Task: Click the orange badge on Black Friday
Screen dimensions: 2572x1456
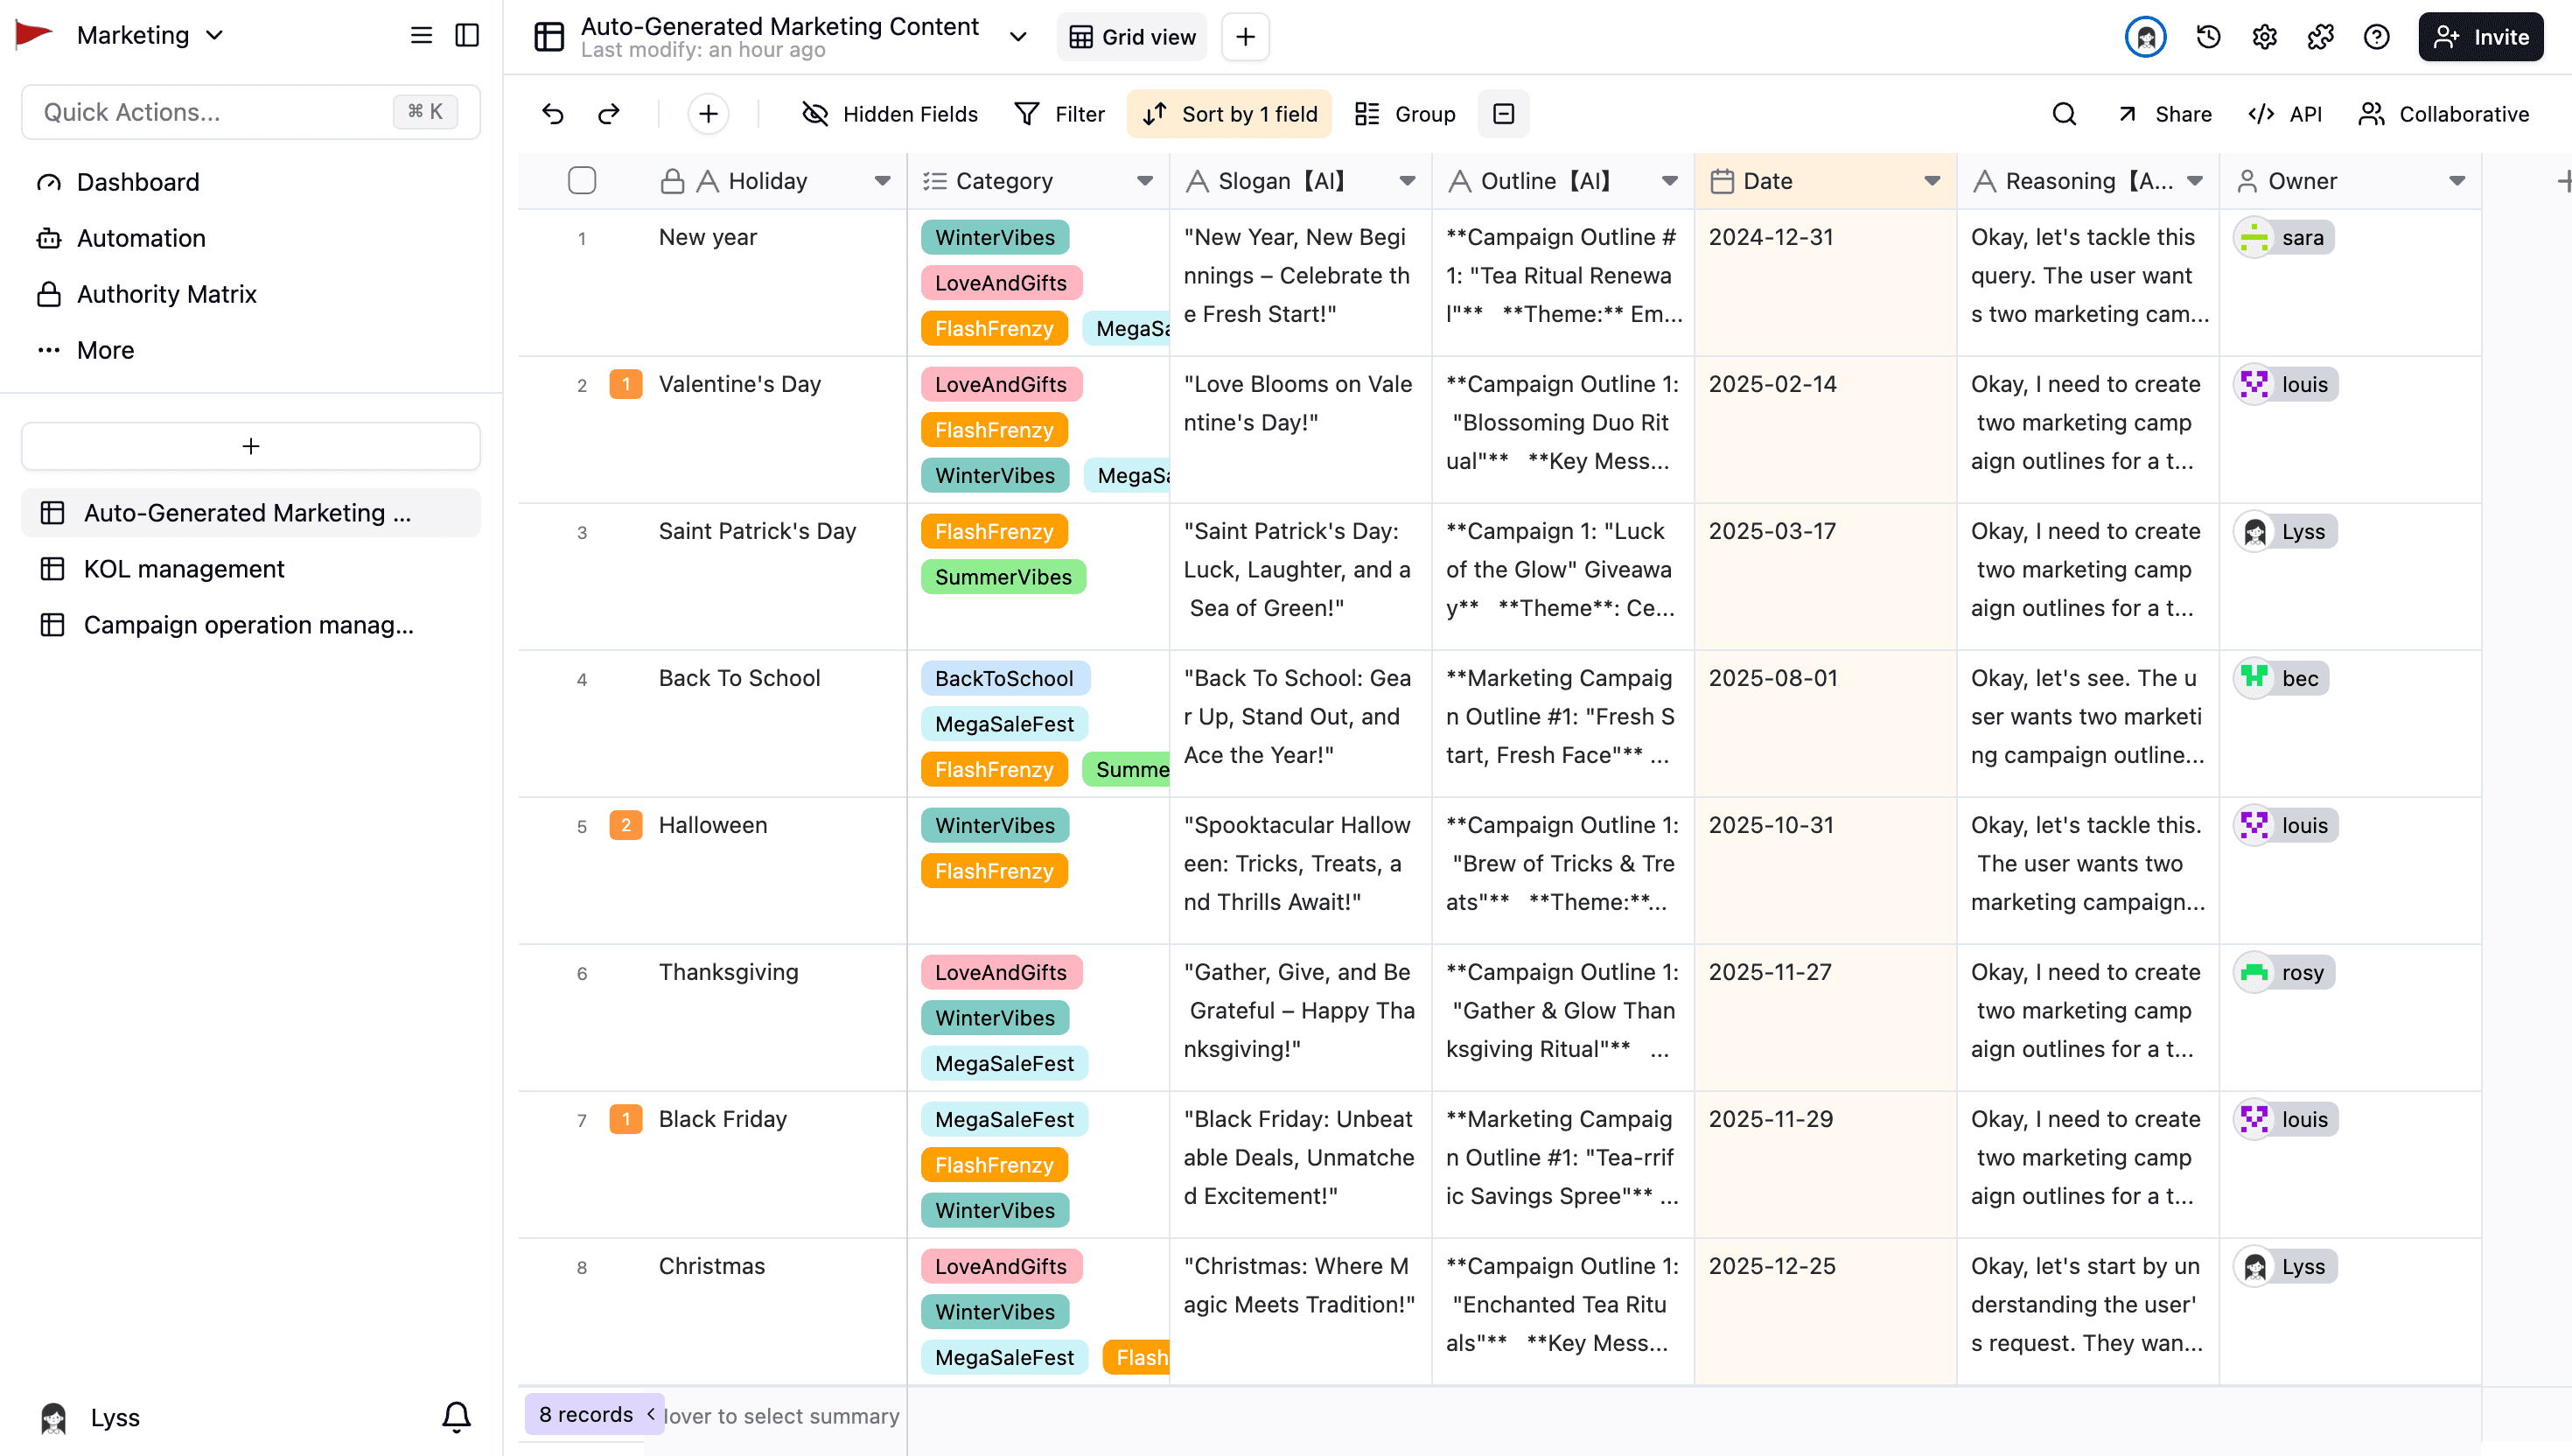Action: (626, 1119)
